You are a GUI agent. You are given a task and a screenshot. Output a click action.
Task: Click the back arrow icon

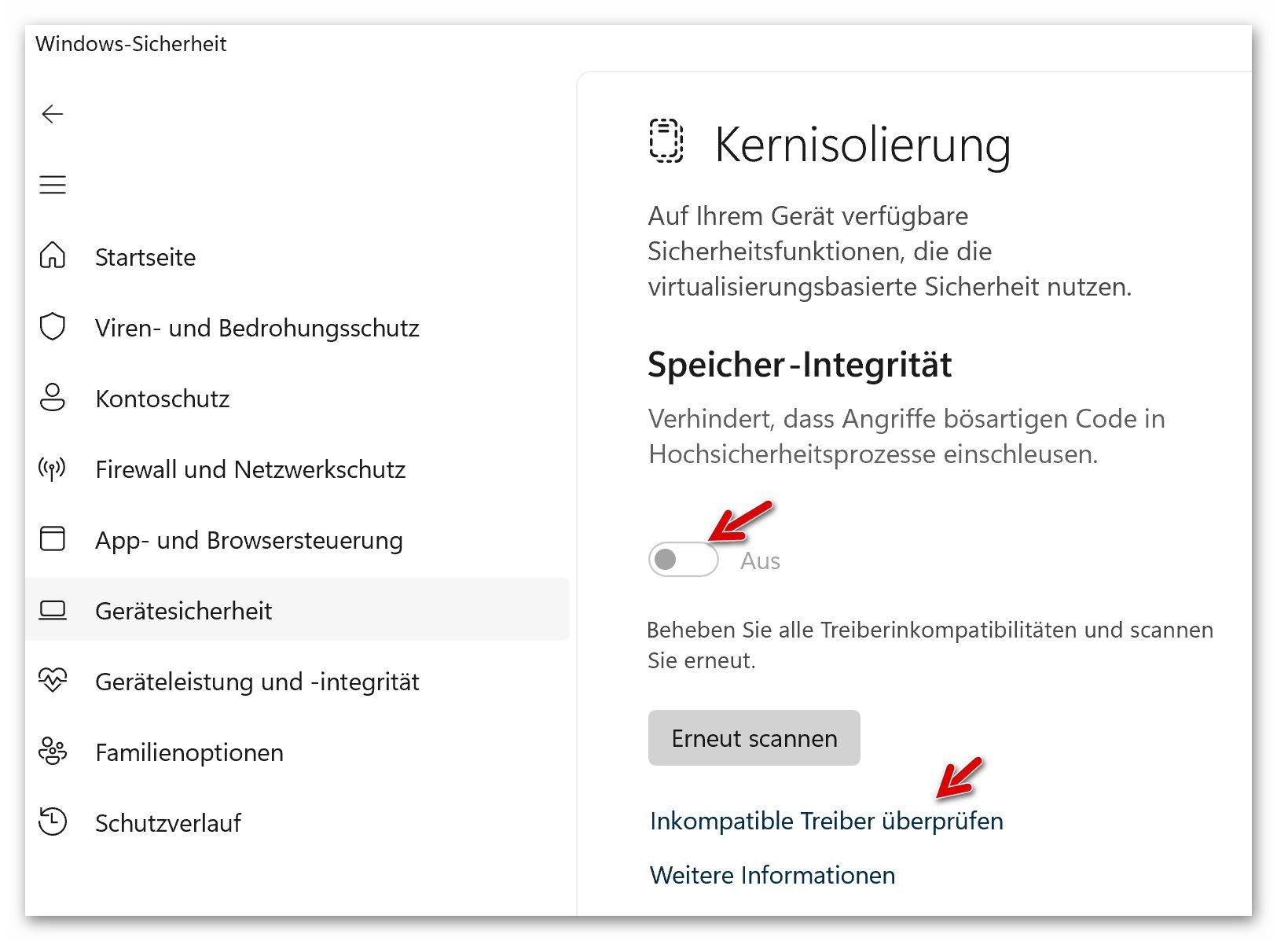click(x=53, y=114)
